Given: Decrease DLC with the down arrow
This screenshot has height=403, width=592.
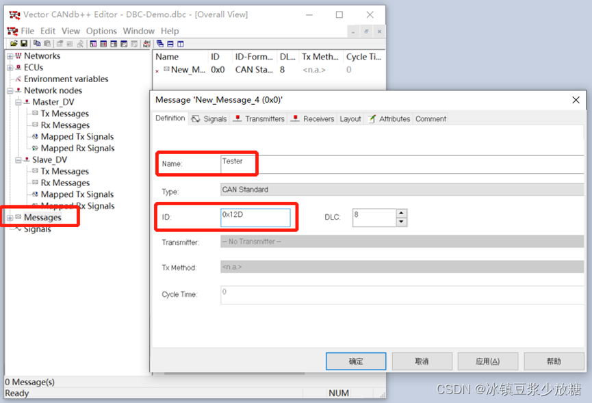Looking at the screenshot, I should (x=401, y=222).
